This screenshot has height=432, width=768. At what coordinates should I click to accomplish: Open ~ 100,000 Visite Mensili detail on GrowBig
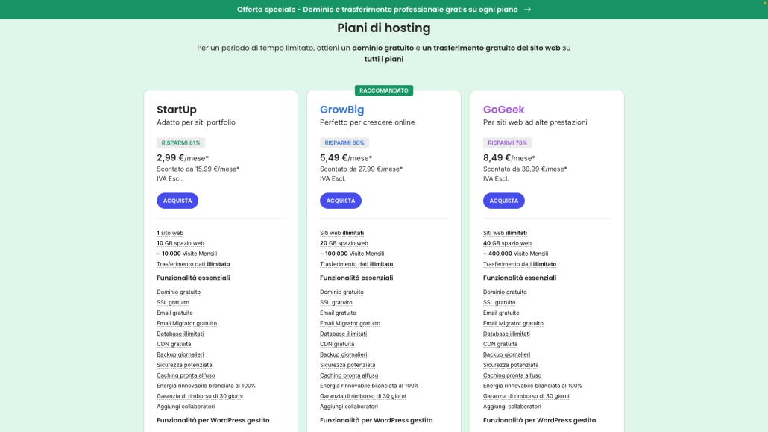pos(352,253)
